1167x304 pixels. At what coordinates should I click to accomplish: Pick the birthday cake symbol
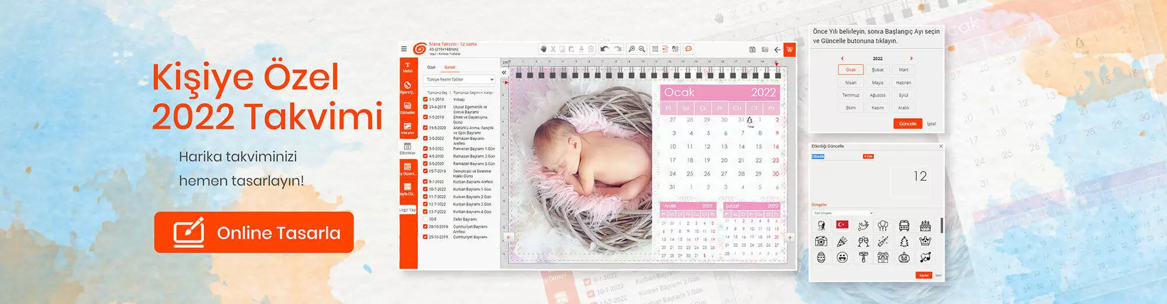click(925, 225)
